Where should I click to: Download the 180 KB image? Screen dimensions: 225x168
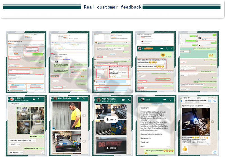pyautogui.click(x=111, y=148)
